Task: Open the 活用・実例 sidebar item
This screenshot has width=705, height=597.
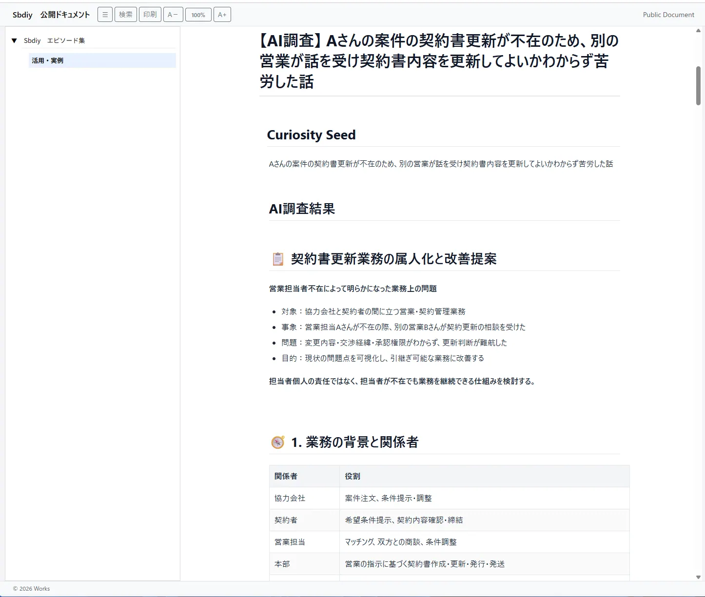Action: click(102, 60)
